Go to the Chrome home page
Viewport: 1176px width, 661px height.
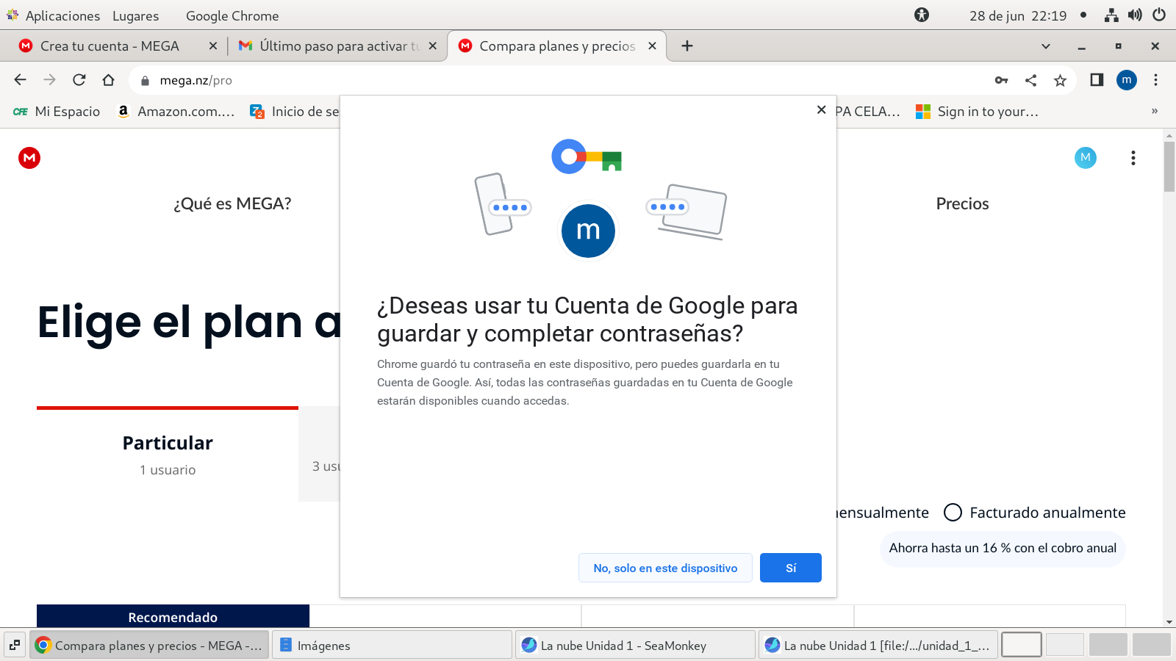pos(109,80)
